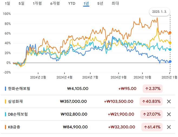Click the DB손해보험 stock name
This screenshot has height=137, width=178.
click(18, 114)
